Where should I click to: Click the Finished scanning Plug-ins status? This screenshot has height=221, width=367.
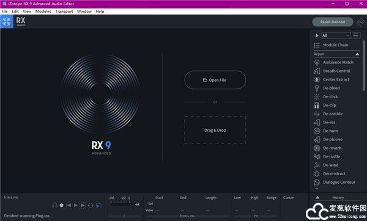coord(27,216)
